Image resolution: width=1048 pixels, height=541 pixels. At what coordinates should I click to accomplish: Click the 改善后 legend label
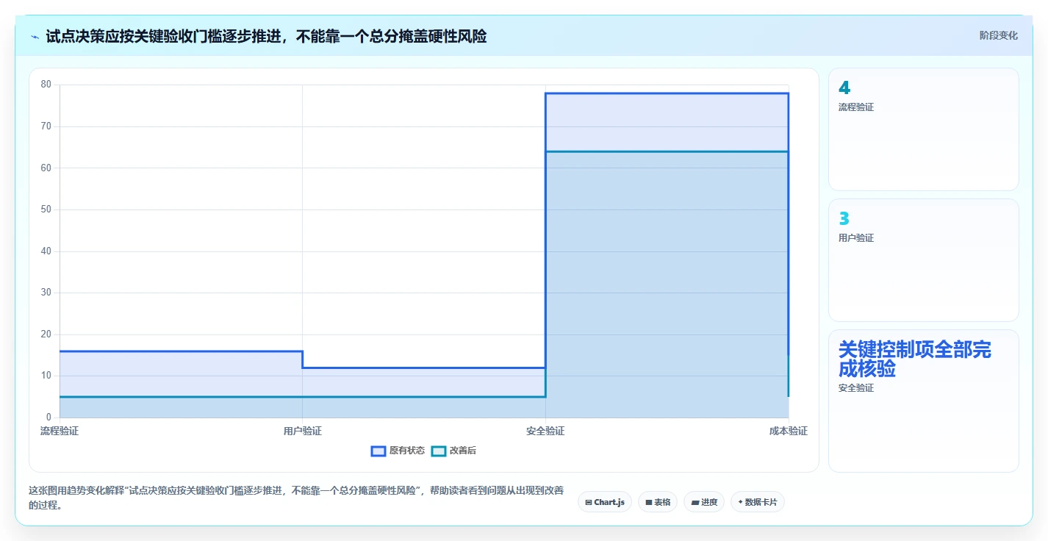463,451
